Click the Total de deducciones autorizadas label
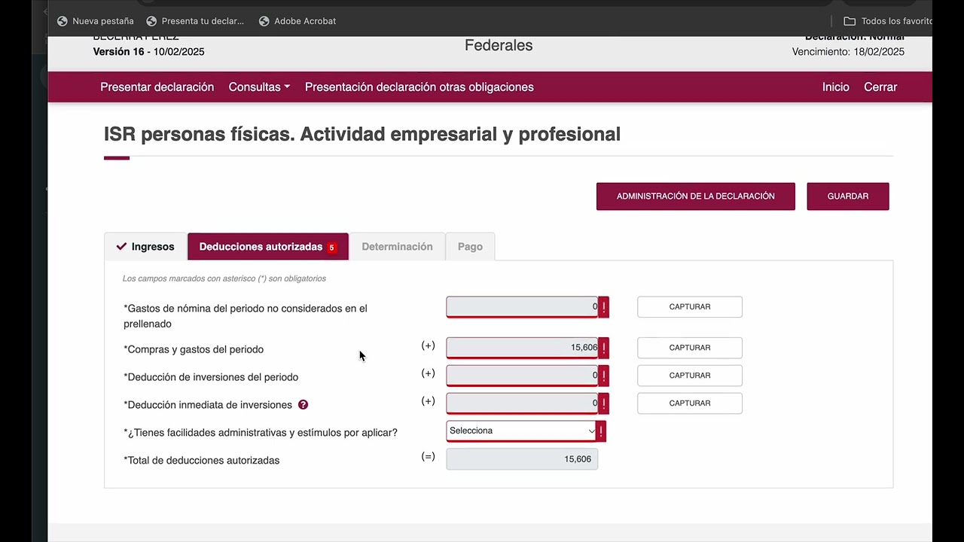 [201, 461]
